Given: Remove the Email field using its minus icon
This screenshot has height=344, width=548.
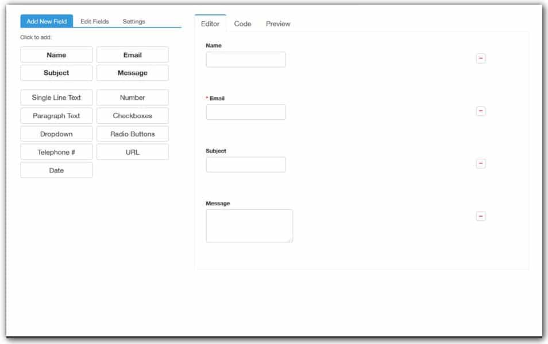Looking at the screenshot, I should click(x=480, y=111).
